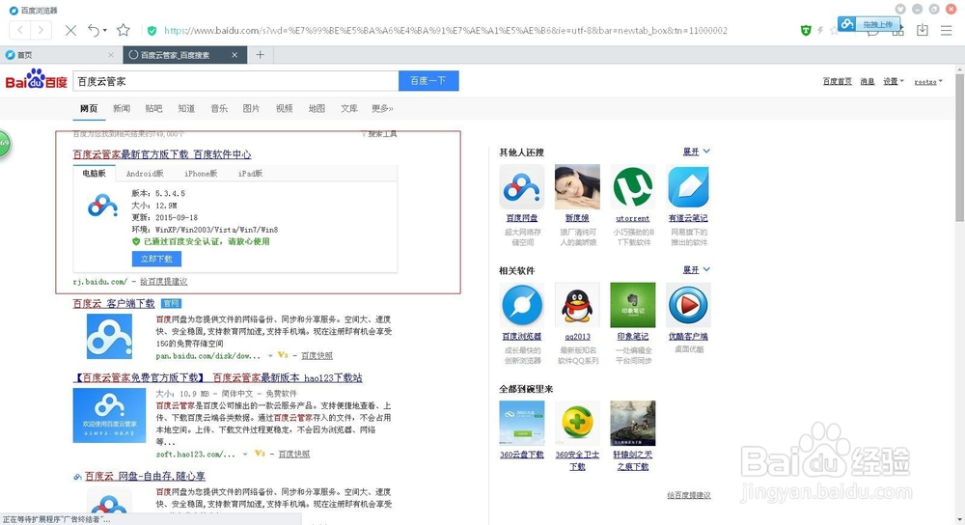Open the browser hamburger menu
Screen dimensions: 965x525
(x=946, y=30)
